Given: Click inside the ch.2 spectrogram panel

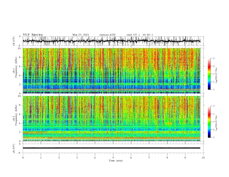Looking at the screenshot, I should (x=112, y=119).
